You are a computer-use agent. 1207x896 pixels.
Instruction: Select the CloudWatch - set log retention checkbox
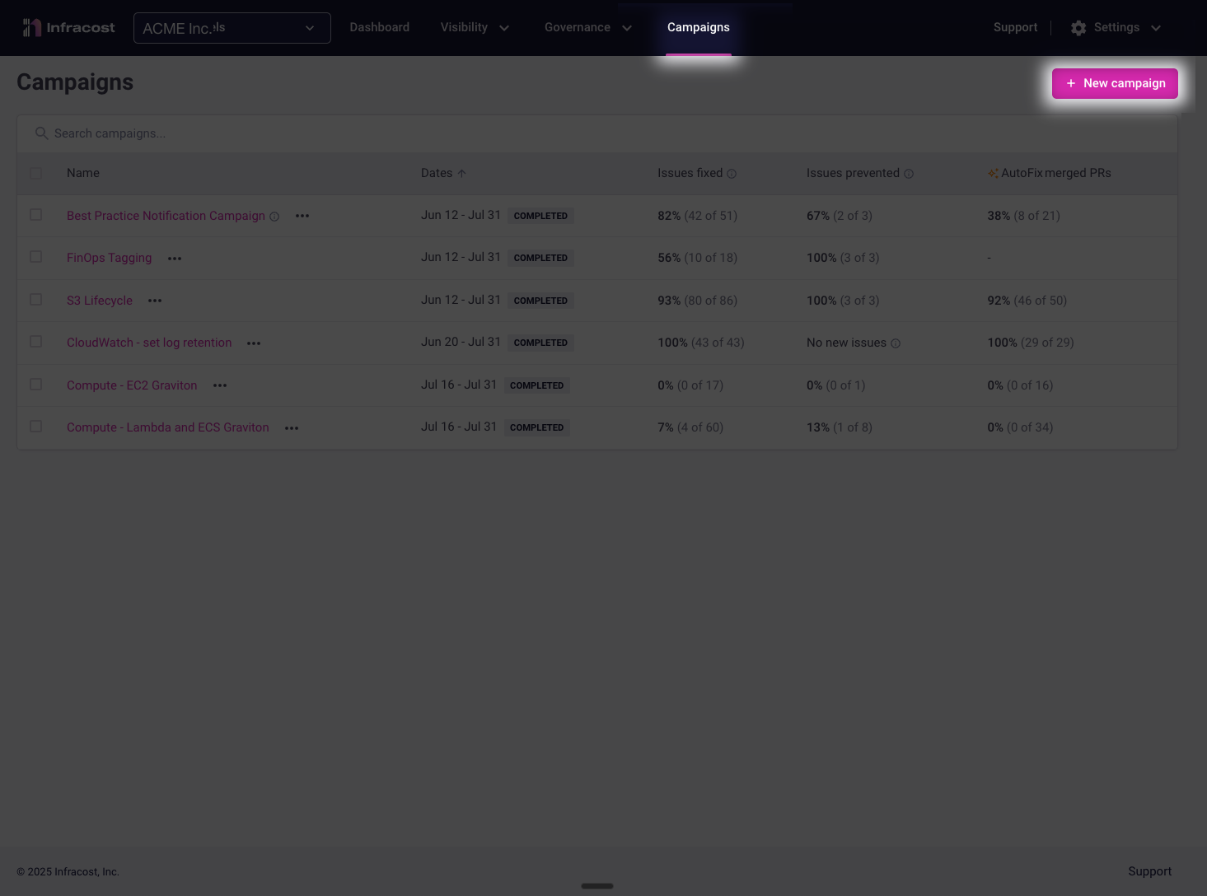pos(35,342)
